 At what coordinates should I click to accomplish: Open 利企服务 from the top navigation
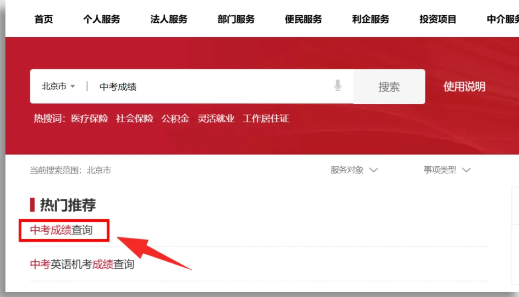point(370,19)
